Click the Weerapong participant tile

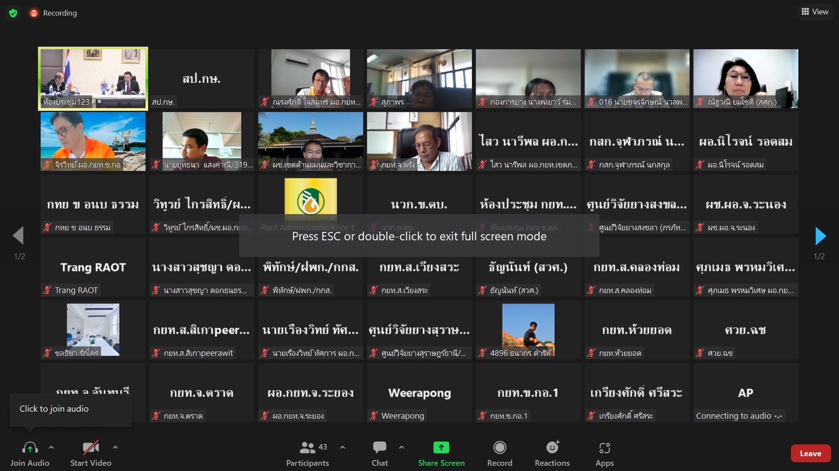click(x=419, y=392)
